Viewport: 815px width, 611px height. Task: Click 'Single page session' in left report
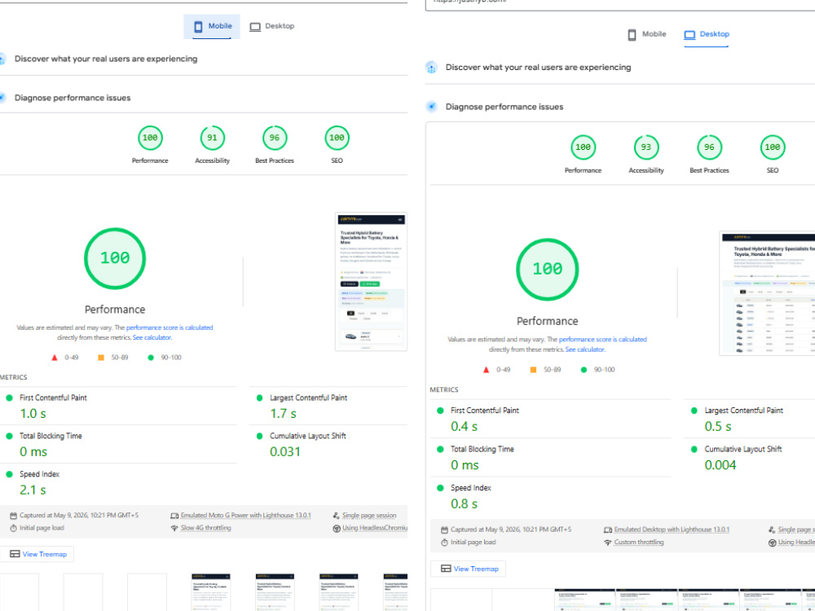369,516
